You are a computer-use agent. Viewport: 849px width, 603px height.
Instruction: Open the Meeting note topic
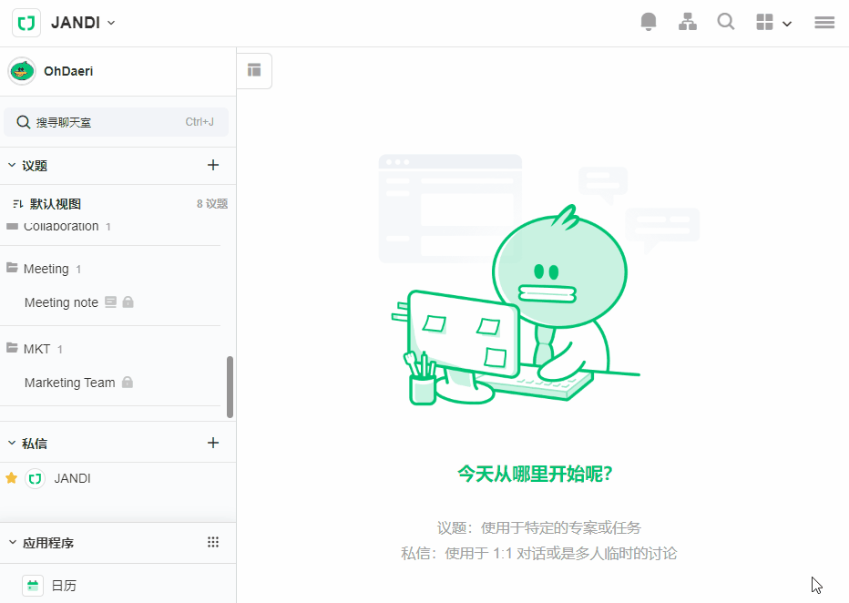(61, 302)
